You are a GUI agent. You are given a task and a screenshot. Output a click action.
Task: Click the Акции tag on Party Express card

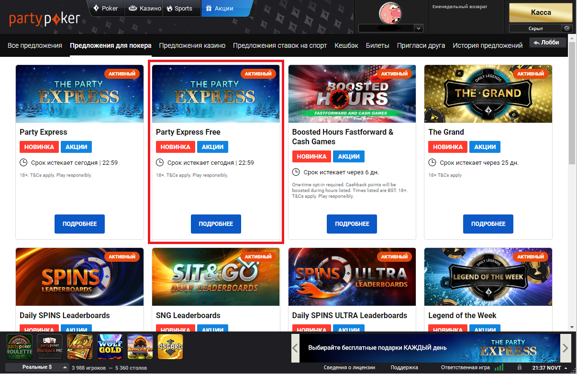point(77,147)
